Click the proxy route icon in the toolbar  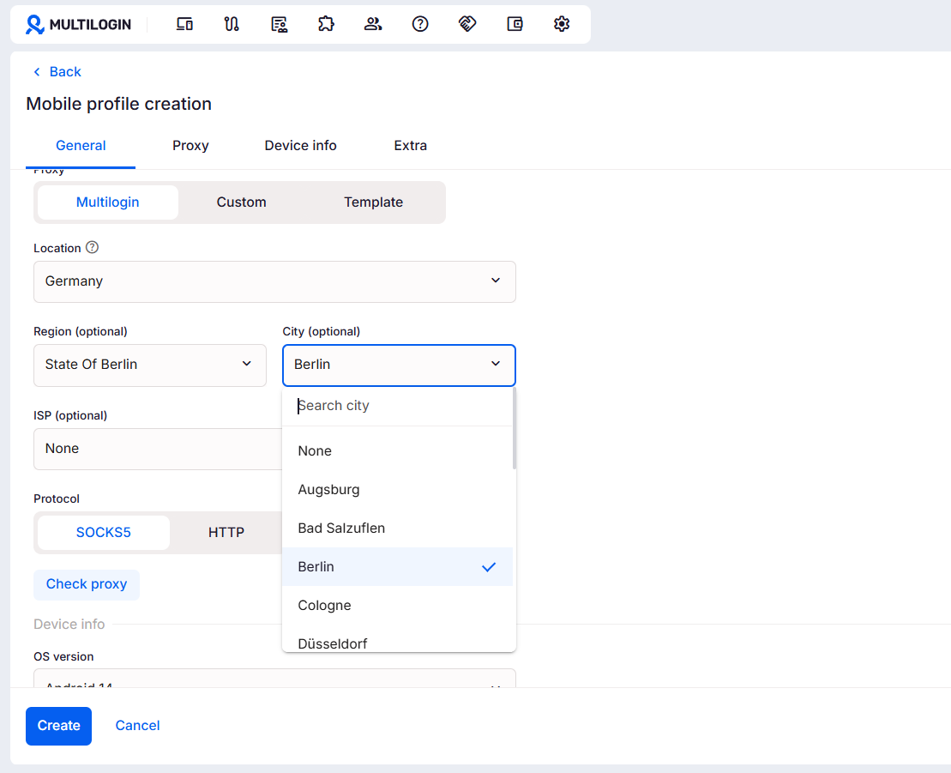pyautogui.click(x=232, y=24)
